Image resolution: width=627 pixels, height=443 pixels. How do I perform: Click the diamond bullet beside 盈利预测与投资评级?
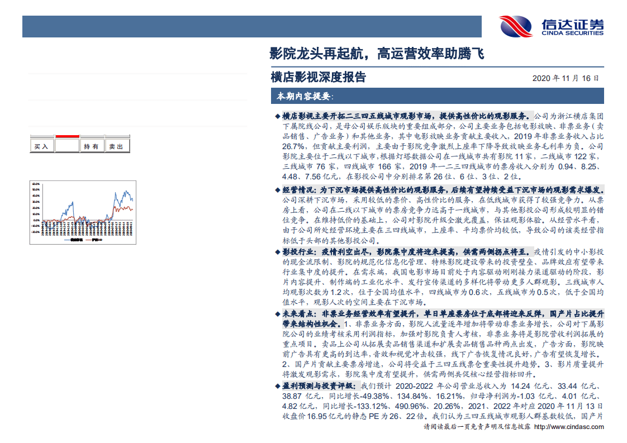click(x=277, y=385)
